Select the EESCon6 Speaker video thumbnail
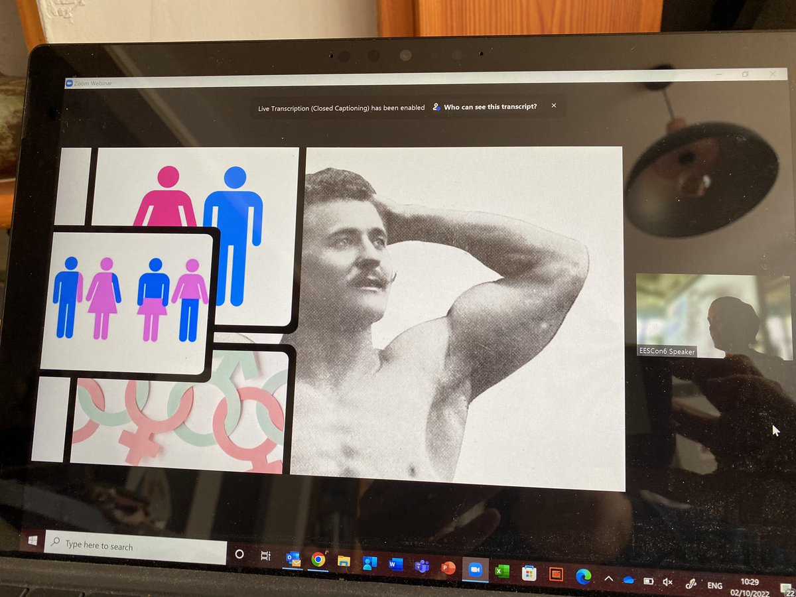796x597 pixels. (x=713, y=317)
